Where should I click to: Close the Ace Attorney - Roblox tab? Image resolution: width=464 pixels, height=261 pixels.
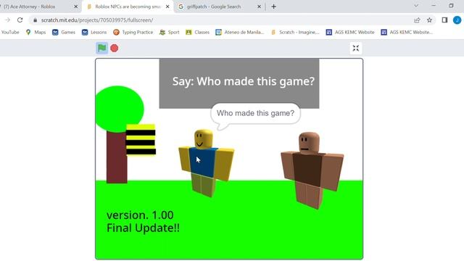pos(75,7)
